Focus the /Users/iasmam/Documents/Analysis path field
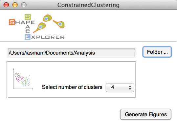177x129 pixels. point(72,53)
